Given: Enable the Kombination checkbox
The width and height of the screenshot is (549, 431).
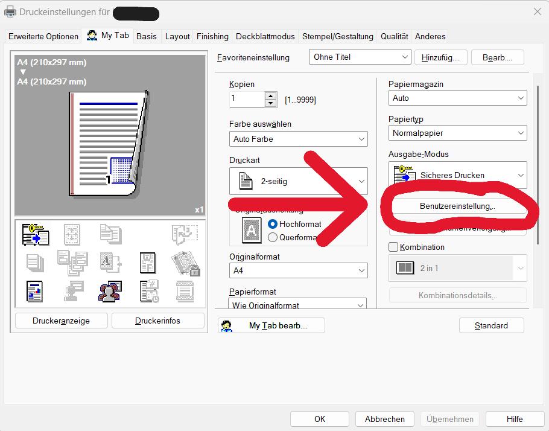Looking at the screenshot, I should (x=394, y=247).
